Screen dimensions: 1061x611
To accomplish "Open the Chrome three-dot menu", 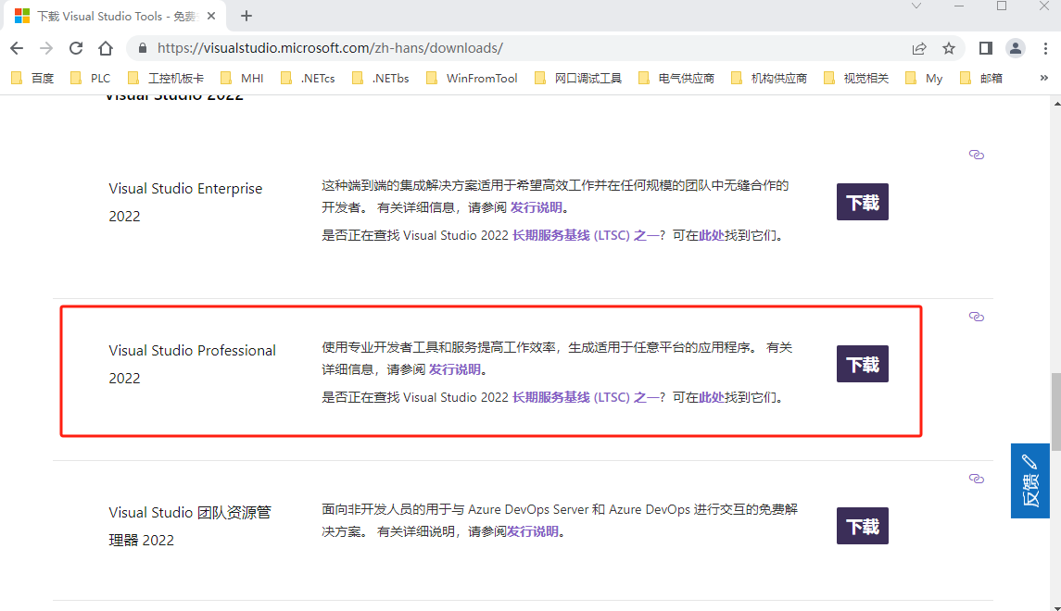I will click(1045, 48).
